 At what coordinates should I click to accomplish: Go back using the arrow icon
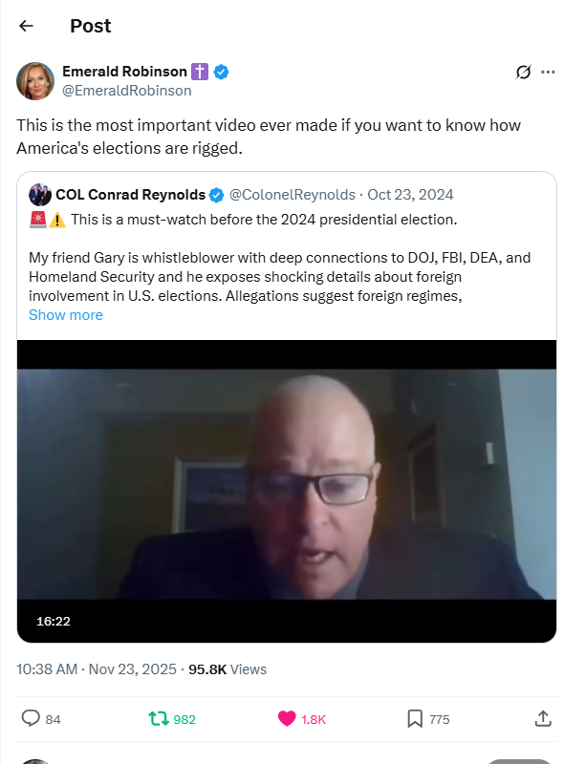[26, 26]
